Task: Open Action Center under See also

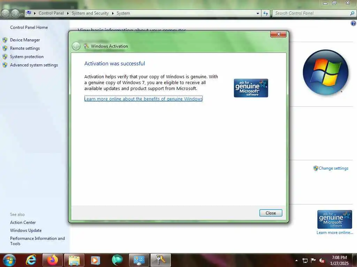Action: (23, 222)
